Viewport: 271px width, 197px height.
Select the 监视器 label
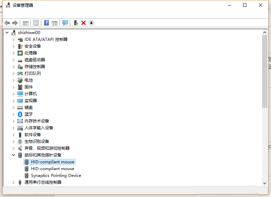31,101
